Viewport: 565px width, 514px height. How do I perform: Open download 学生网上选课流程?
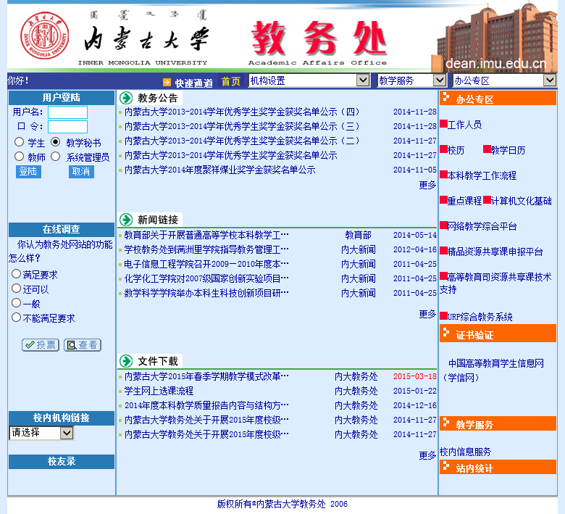(x=159, y=391)
